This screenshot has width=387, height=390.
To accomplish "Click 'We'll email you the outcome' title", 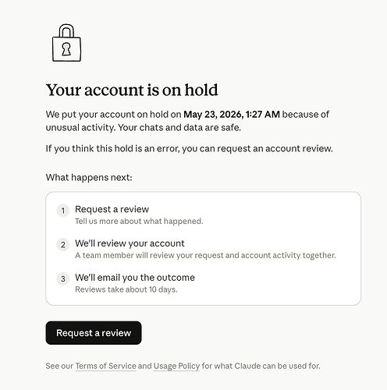I will 135,278.
